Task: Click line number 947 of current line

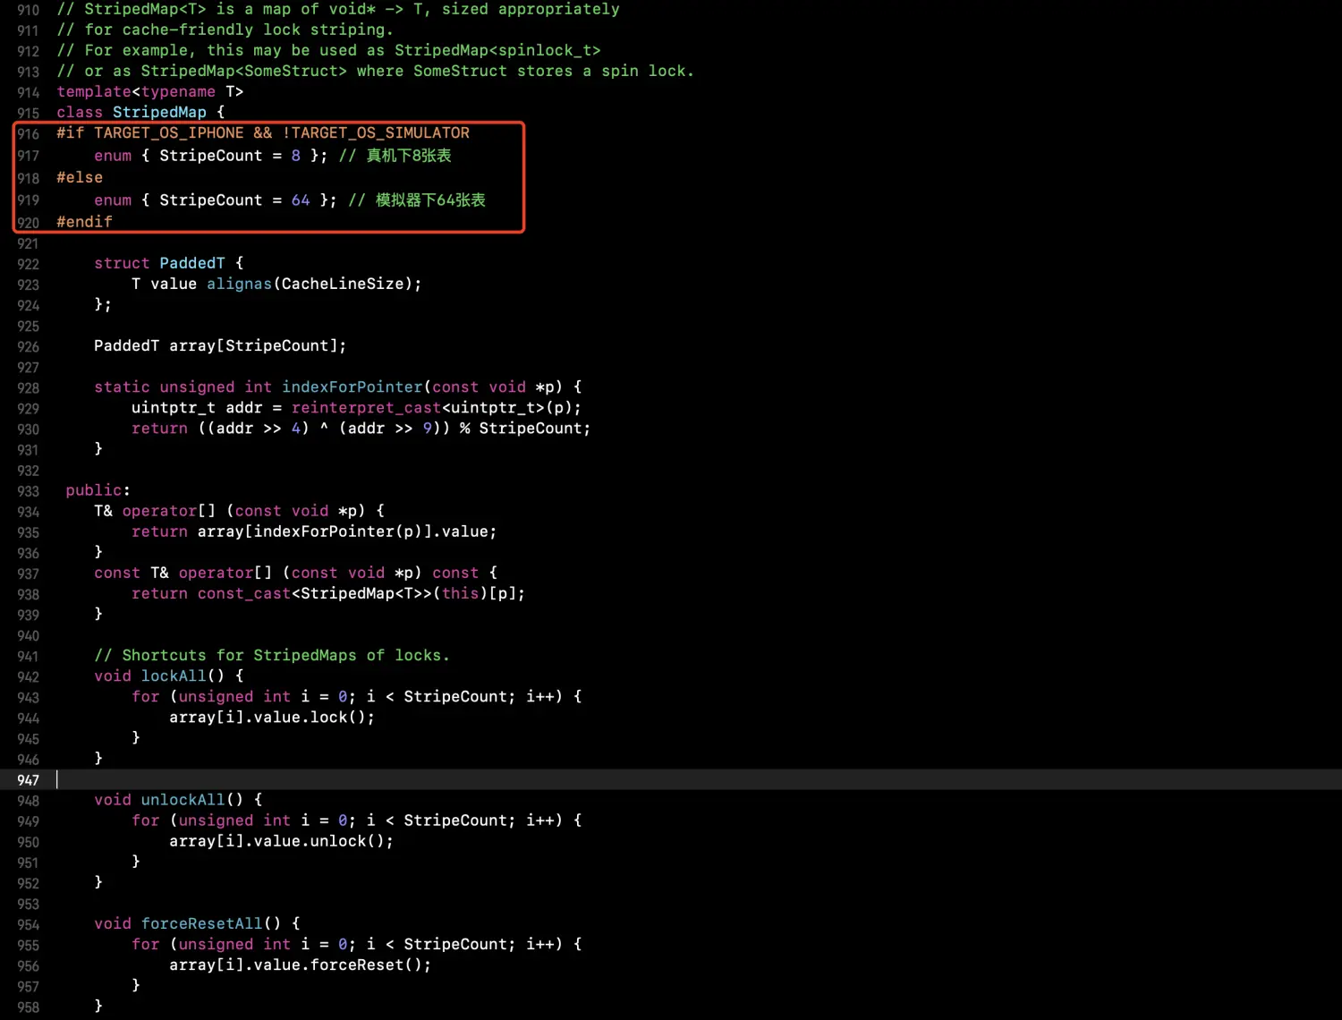Action: point(28,780)
